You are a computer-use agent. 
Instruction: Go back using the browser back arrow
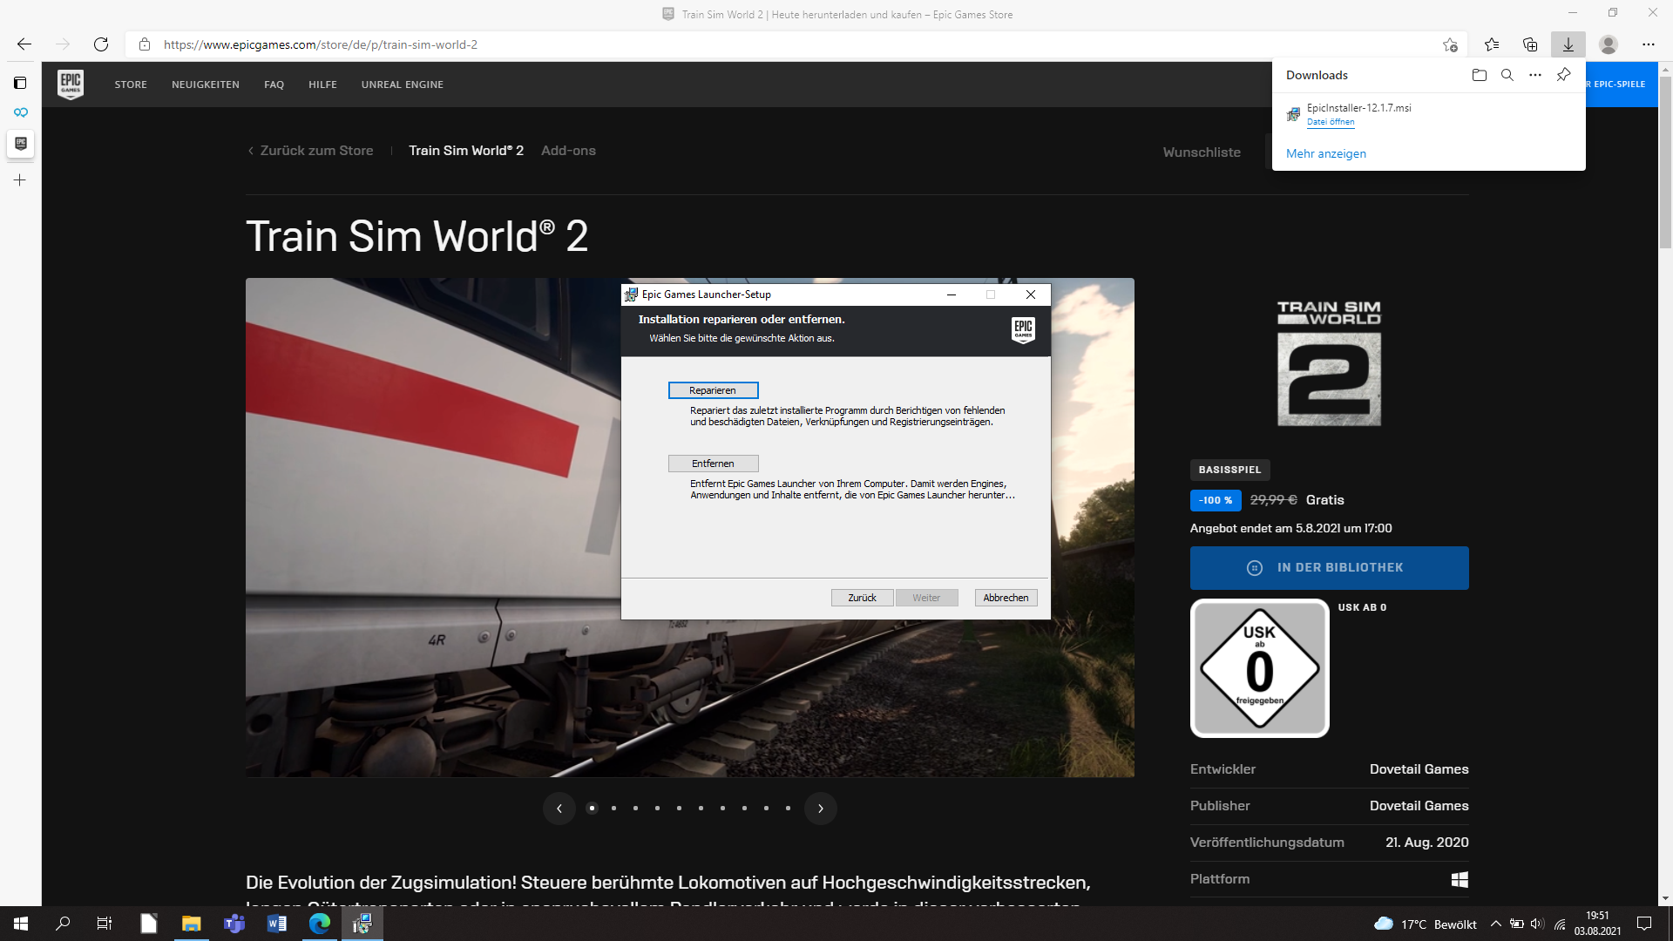point(24,44)
